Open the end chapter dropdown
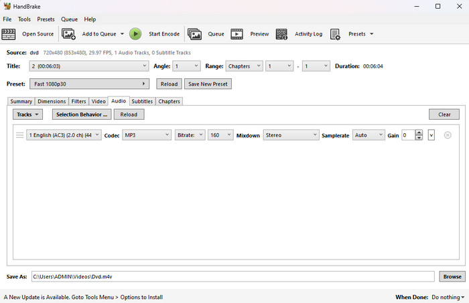 coord(316,66)
